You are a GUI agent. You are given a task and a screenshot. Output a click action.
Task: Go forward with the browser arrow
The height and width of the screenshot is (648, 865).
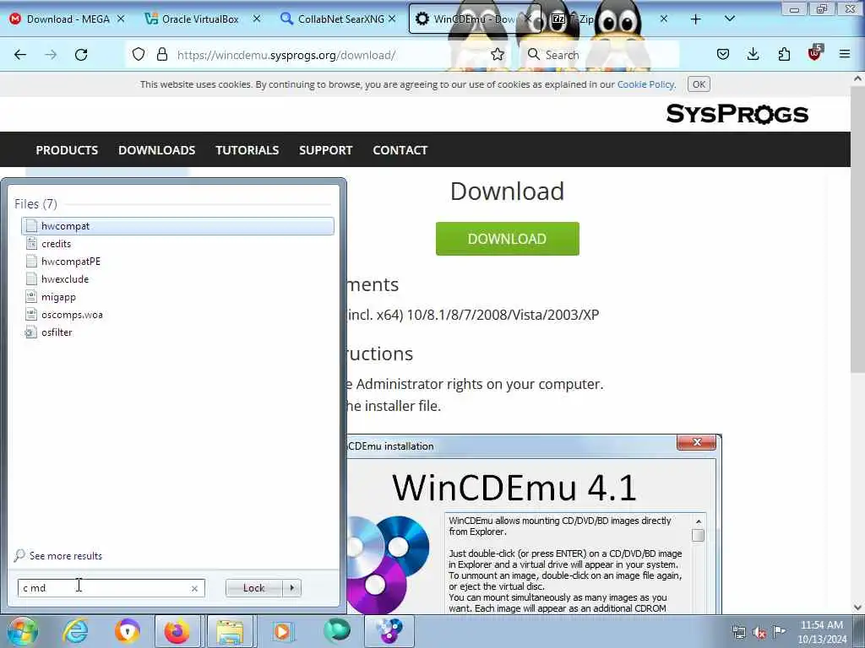[51, 55]
